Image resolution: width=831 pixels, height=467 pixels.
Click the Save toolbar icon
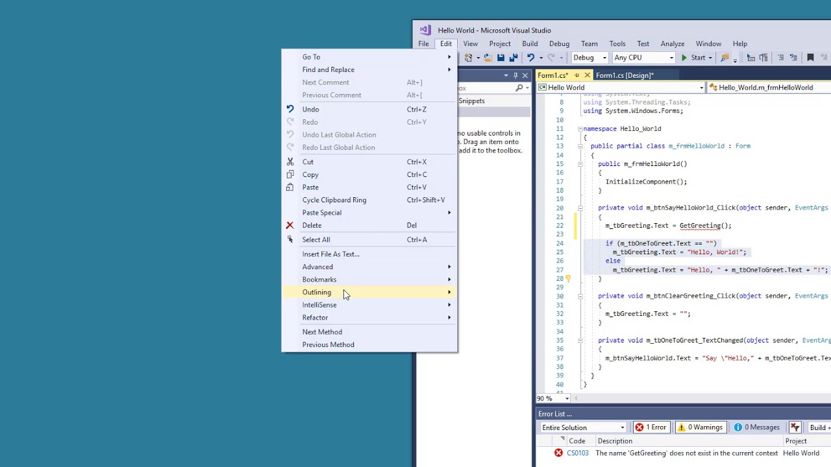point(501,58)
